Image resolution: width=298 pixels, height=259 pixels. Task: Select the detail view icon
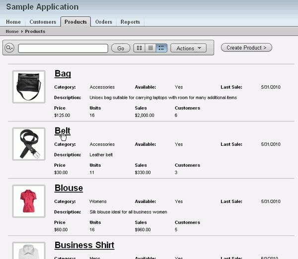(161, 48)
